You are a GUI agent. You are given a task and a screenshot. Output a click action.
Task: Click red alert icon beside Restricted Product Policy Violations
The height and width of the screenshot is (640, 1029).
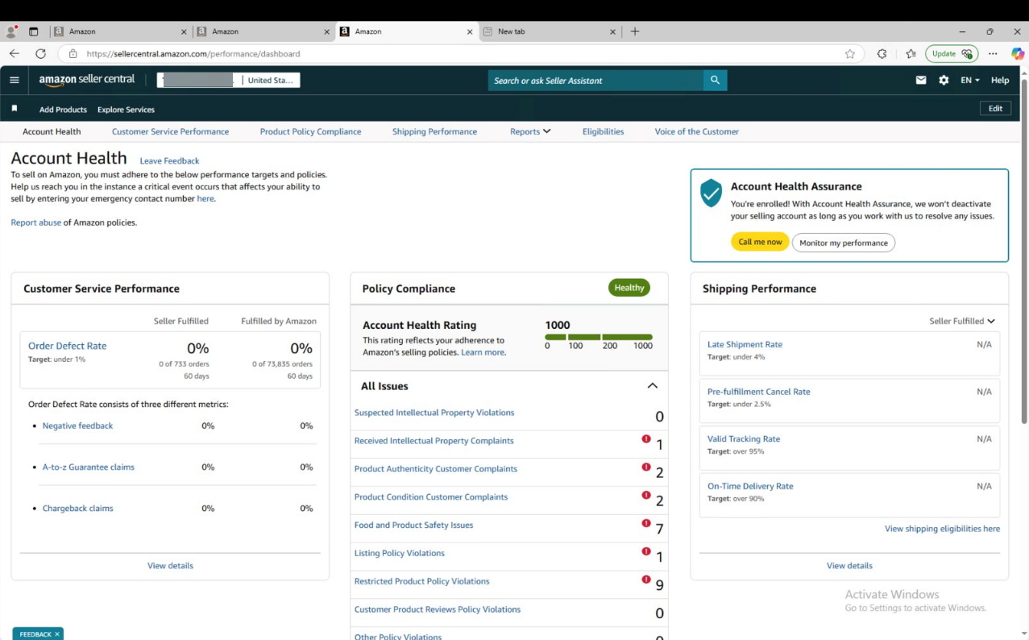(x=646, y=580)
